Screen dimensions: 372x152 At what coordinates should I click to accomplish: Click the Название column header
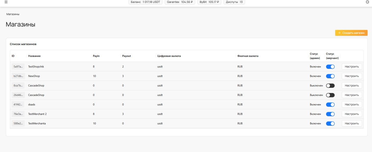pos(34,56)
